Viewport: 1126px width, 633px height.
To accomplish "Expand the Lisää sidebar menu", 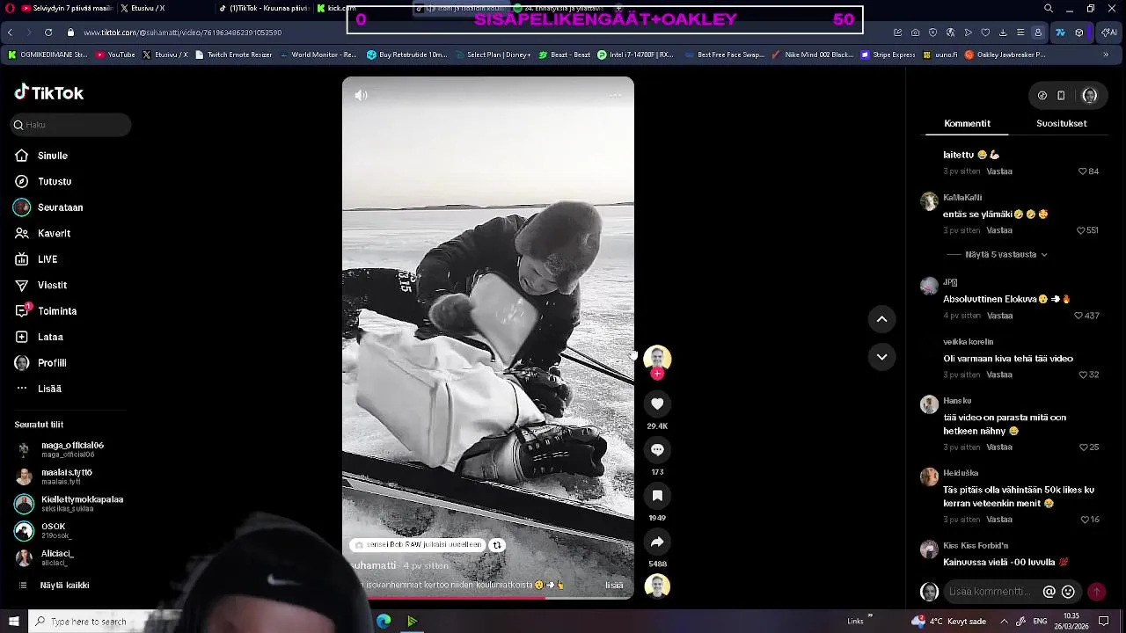I will pos(38,389).
